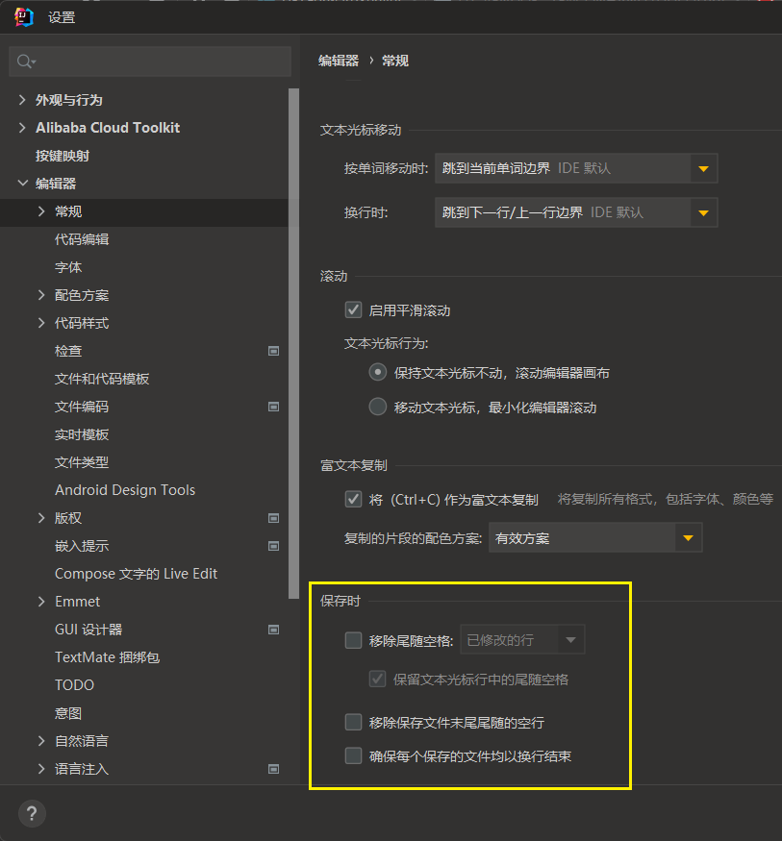Collapse the 编辑器 tree section
The width and height of the screenshot is (782, 841).
23,184
